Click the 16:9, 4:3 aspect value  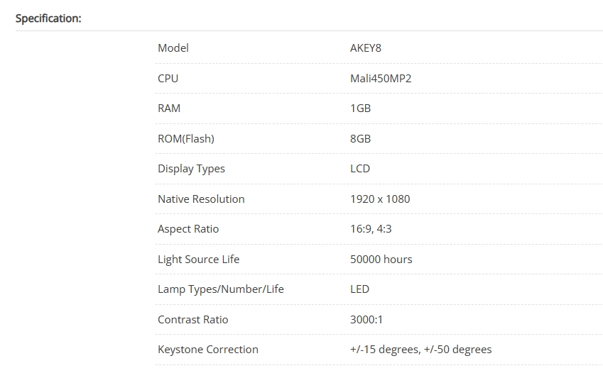371,229
